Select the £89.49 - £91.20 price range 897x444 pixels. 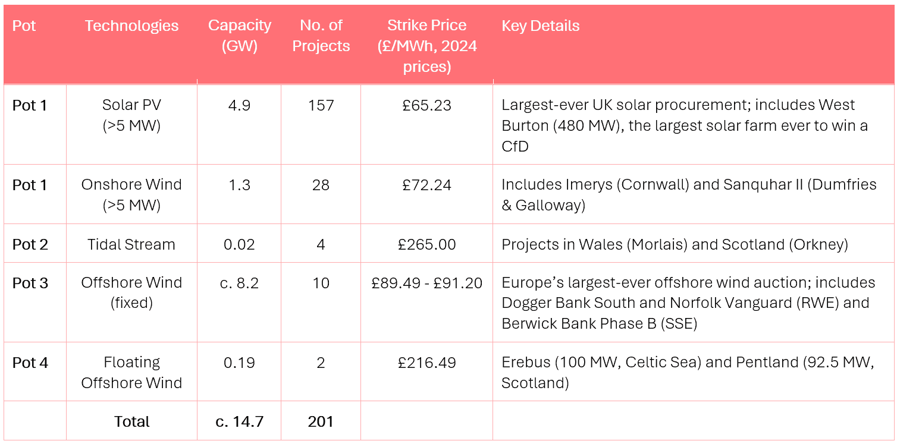tap(426, 283)
